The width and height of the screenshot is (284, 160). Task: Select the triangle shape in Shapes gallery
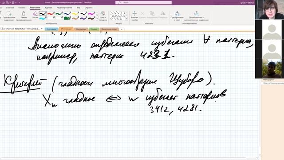coord(124,16)
